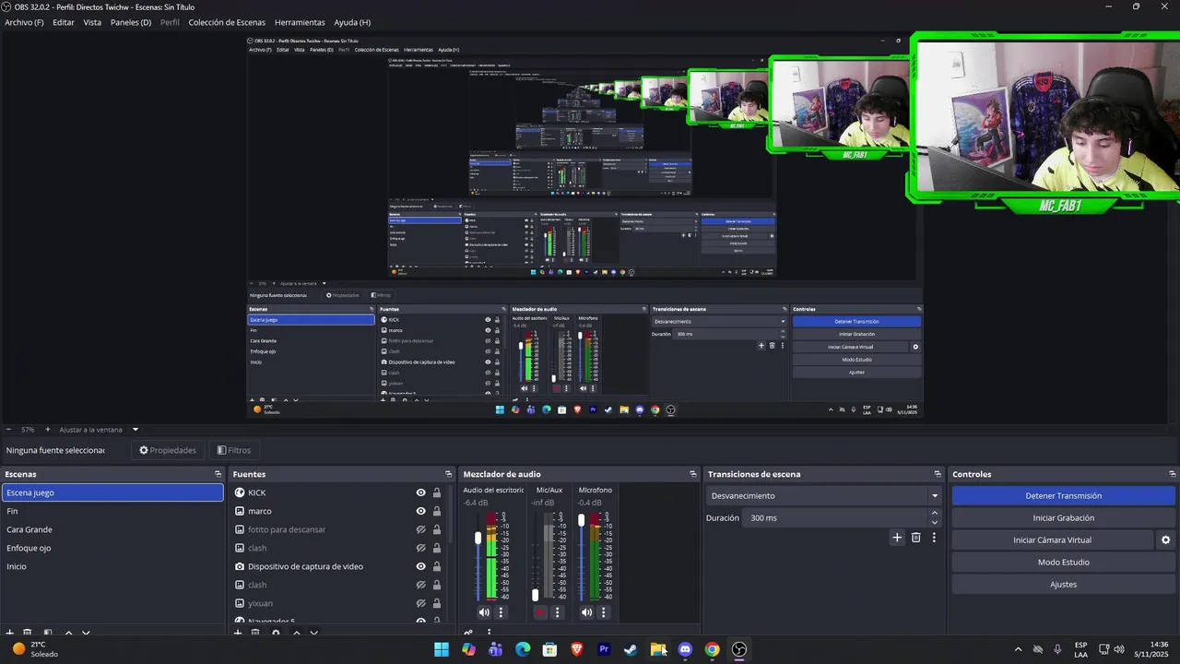Open Steam from the taskbar
This screenshot has height=664, width=1180.
(x=631, y=649)
